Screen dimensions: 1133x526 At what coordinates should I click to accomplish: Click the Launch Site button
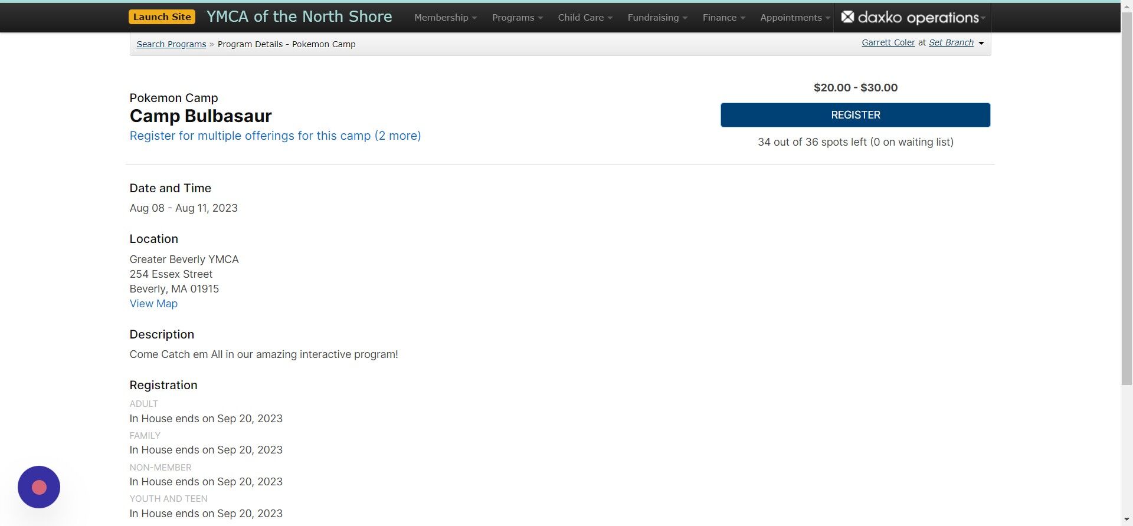(162, 17)
